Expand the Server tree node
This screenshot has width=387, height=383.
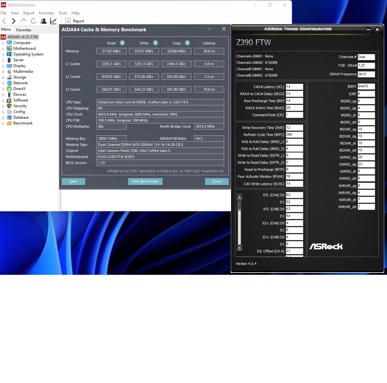[x=3, y=60]
